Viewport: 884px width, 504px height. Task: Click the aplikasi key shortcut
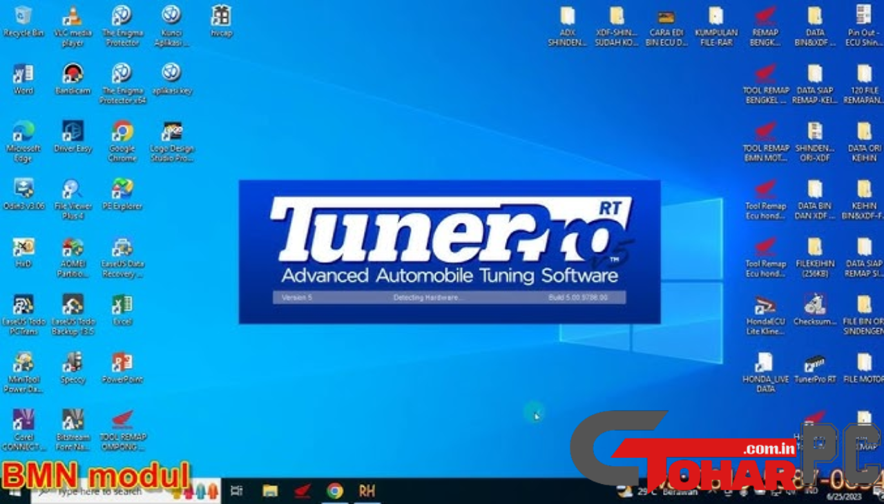pos(171,79)
